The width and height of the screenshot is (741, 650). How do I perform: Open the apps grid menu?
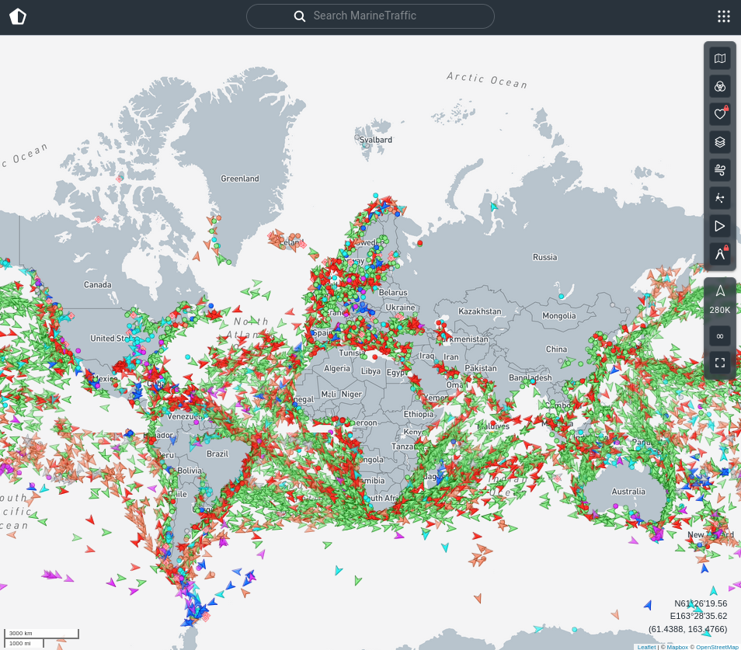(723, 16)
